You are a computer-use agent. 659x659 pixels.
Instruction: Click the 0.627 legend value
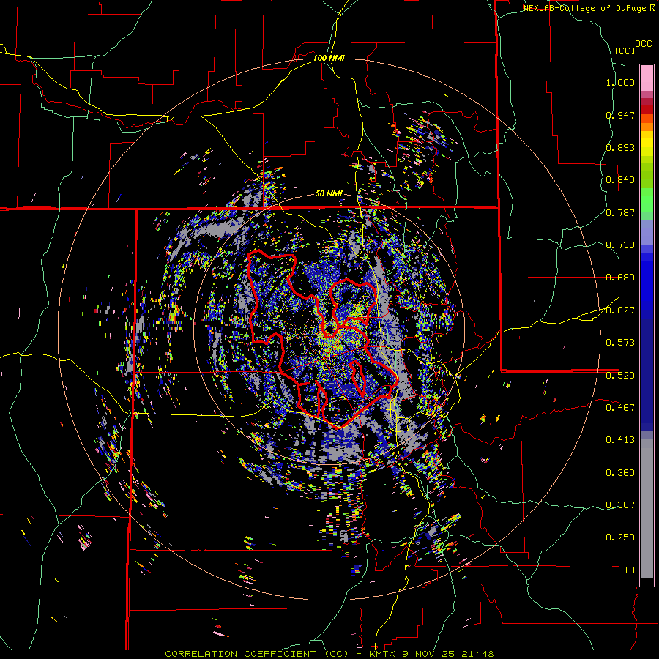[x=620, y=310]
